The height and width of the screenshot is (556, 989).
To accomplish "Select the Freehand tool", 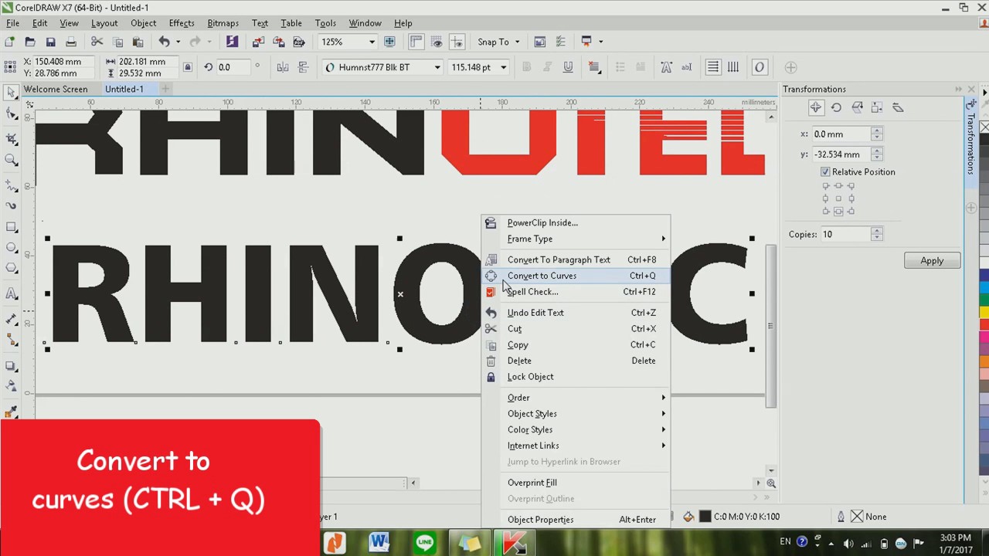I will click(12, 185).
